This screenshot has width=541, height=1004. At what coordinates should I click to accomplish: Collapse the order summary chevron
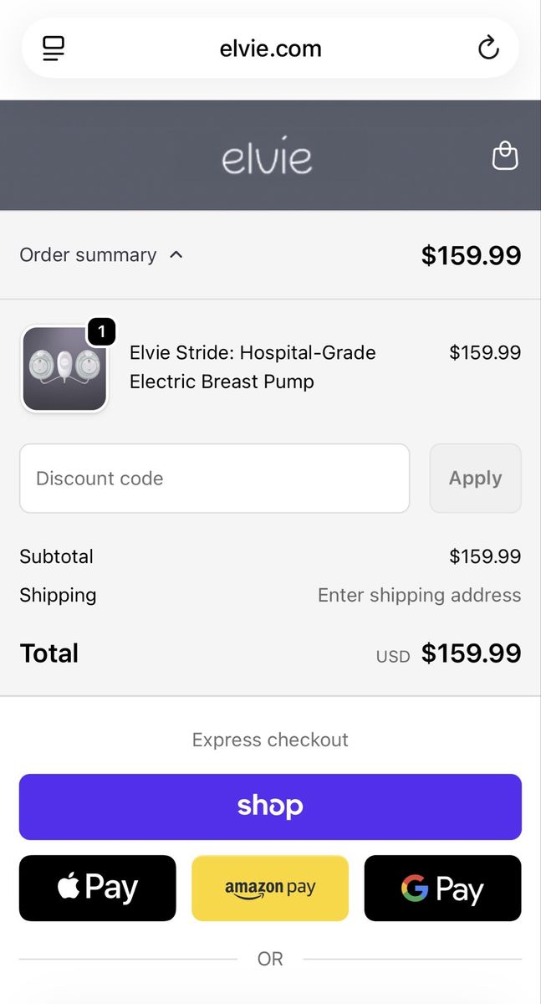[176, 255]
